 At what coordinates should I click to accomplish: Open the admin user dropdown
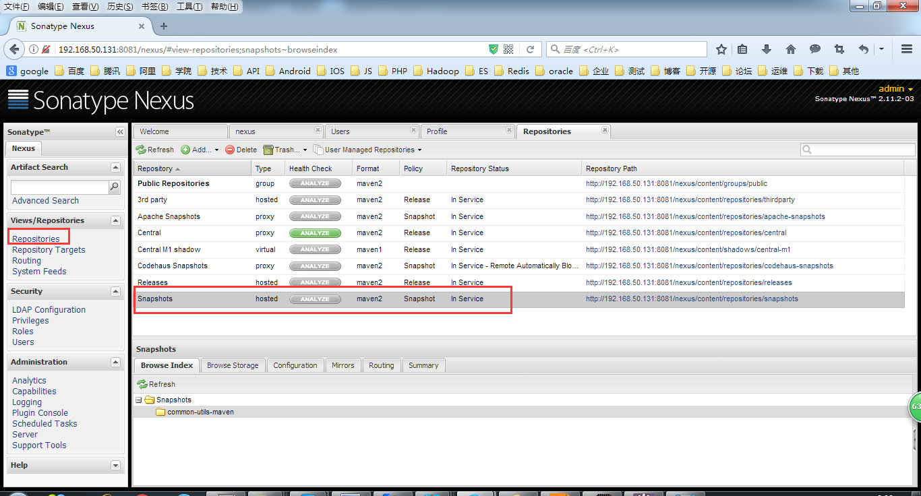(896, 89)
